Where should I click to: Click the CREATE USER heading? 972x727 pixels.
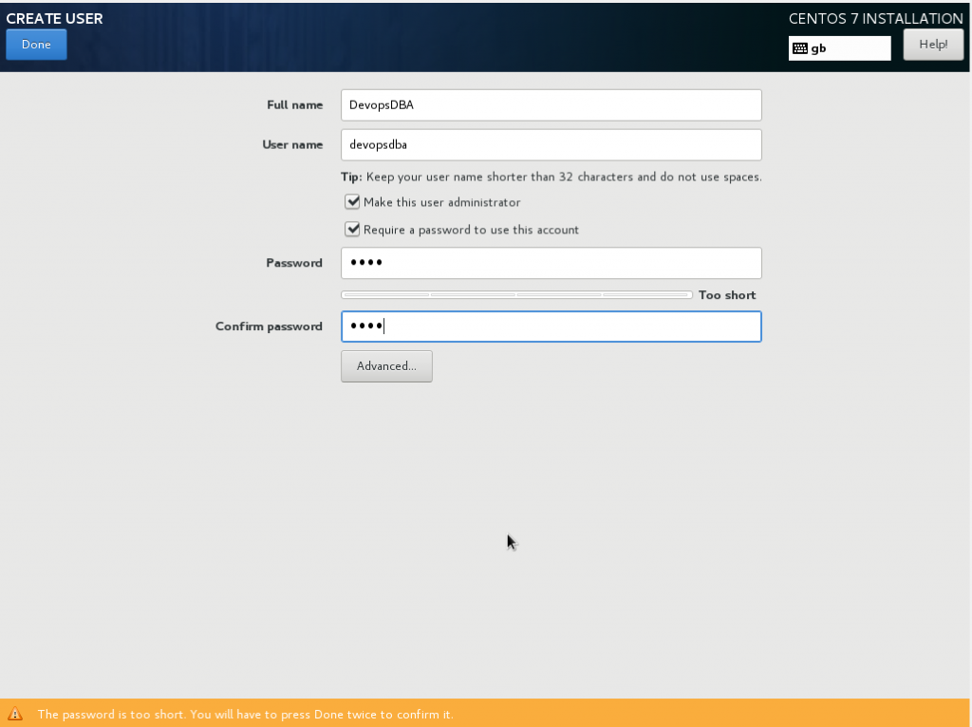(x=54, y=19)
